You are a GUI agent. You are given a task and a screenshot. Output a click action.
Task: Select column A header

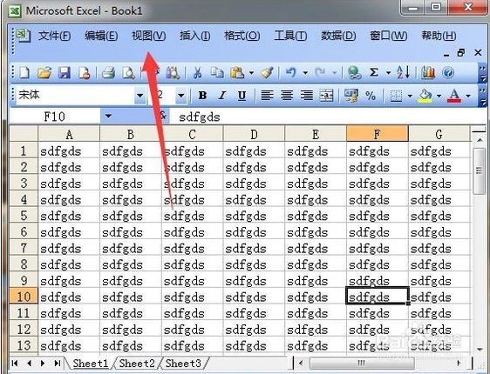pos(69,134)
